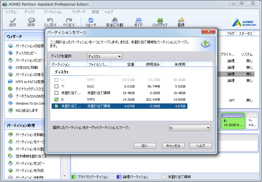Image resolution: width=262 pixels, height=182 pixels.
Task: Open the ディスクを選択 dropdown showing ディスク1
Action: (x=104, y=56)
